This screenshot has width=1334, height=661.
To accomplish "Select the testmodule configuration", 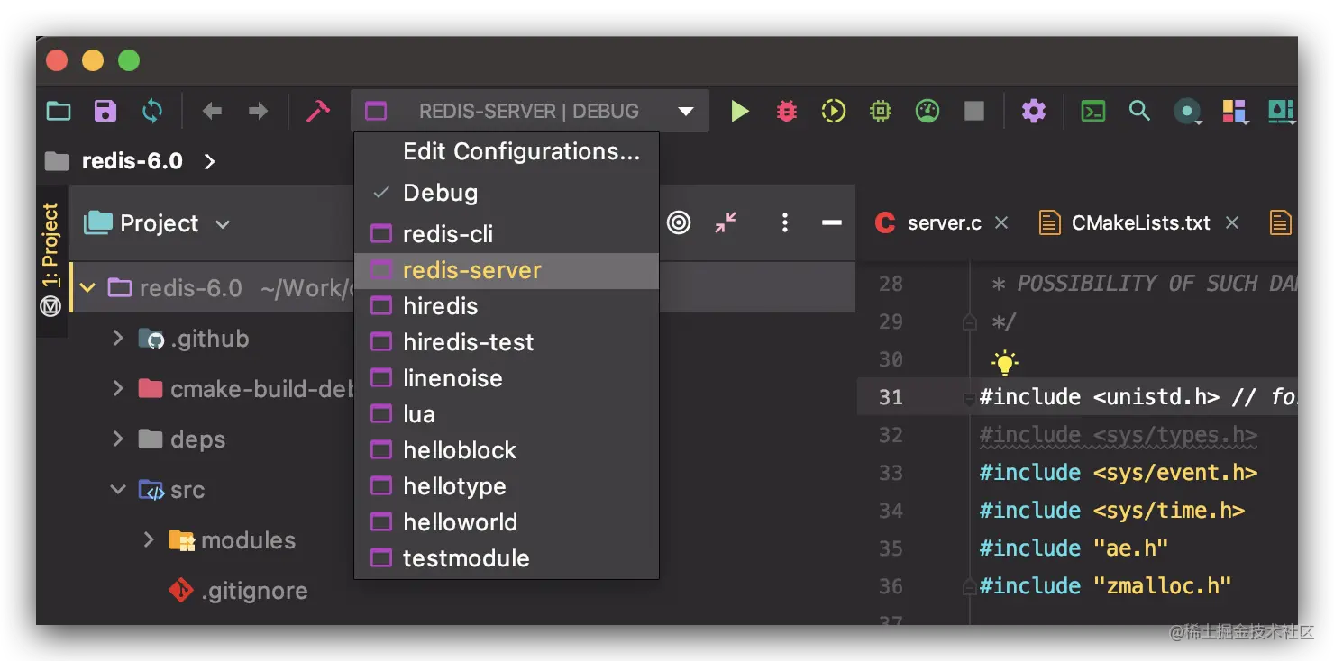I will tap(507, 558).
